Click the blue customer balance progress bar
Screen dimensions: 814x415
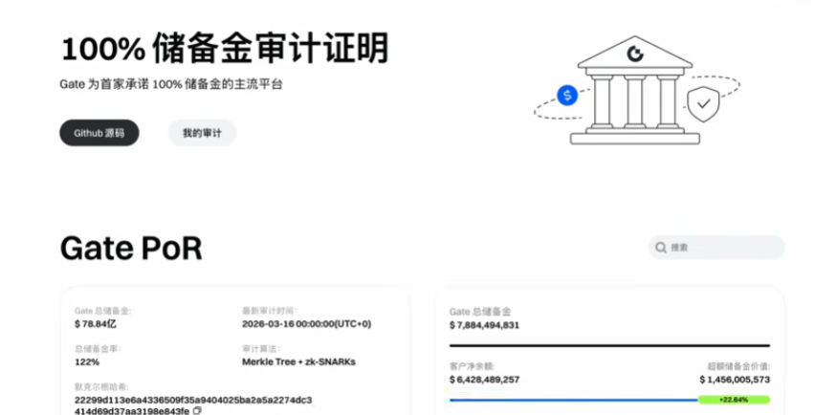point(574,400)
